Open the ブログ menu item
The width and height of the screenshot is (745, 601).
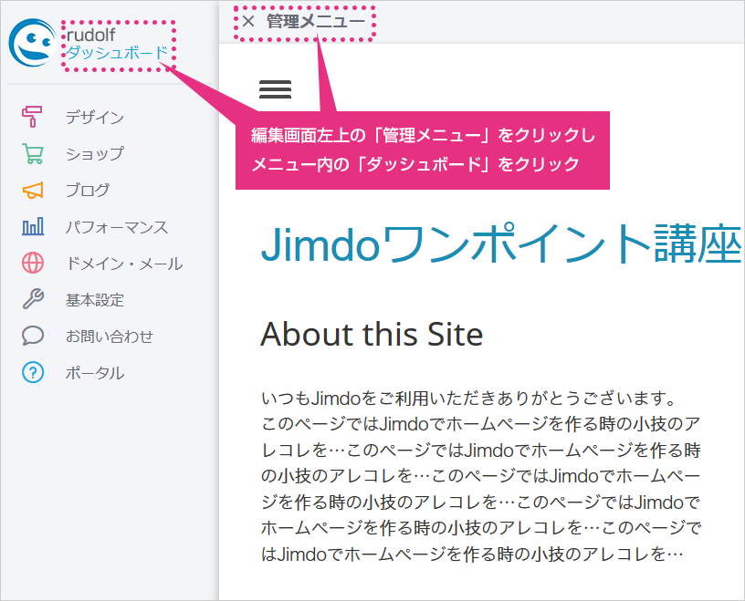(x=88, y=191)
